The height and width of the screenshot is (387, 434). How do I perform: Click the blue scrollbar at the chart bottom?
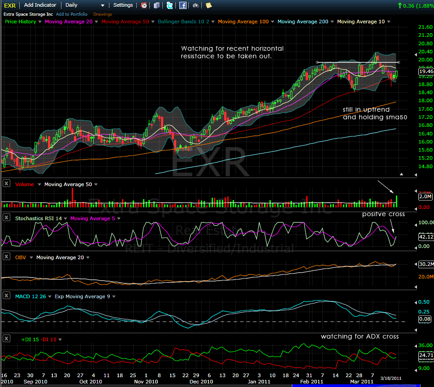coord(356,386)
